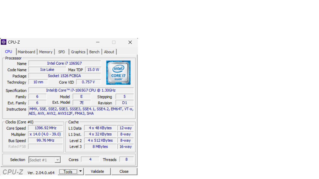
Task: Switch to the Mainboard tab
Action: [27, 52]
